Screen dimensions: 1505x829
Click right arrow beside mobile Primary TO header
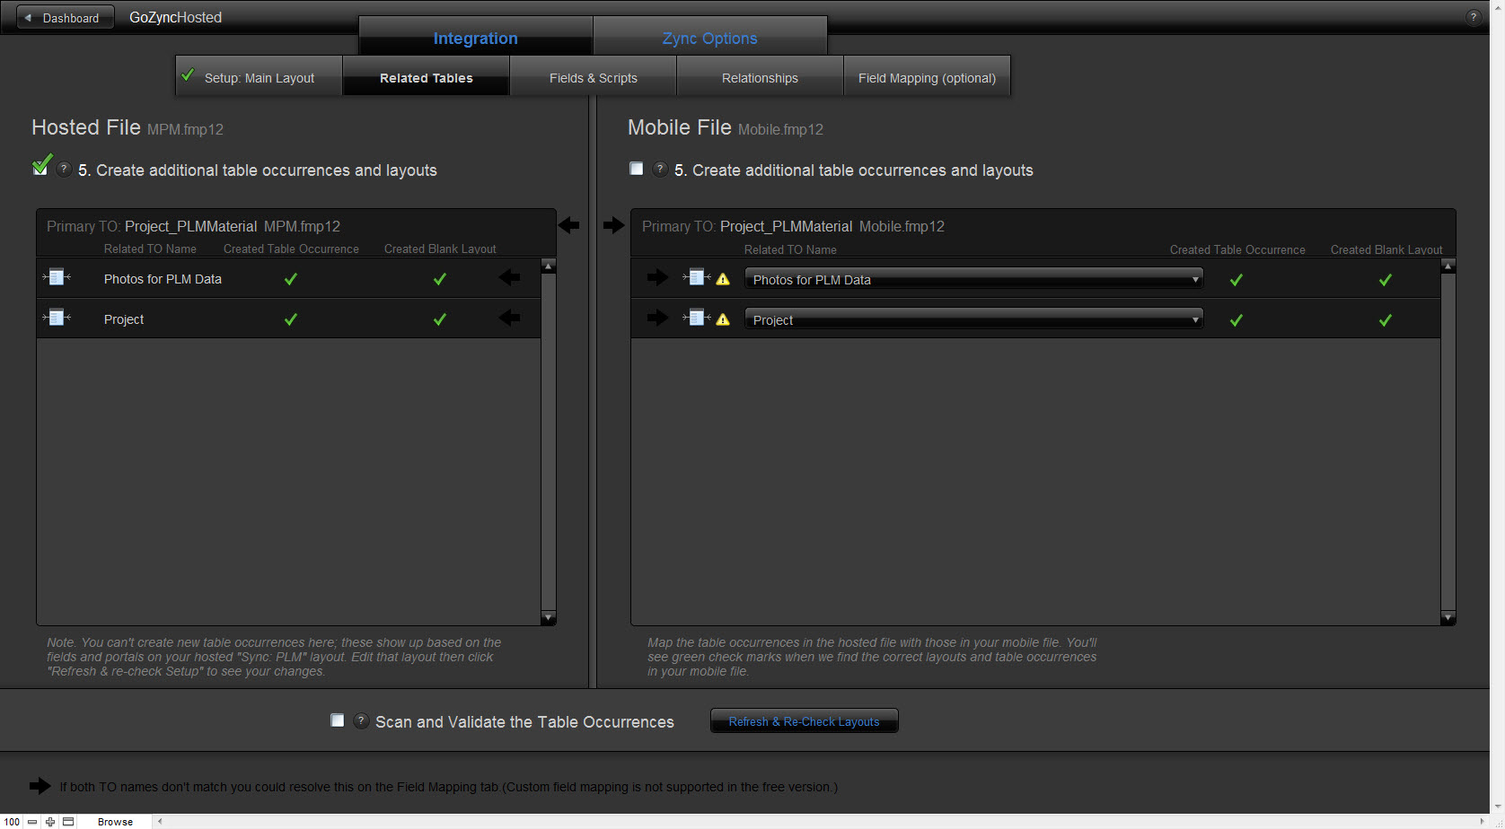coord(614,225)
